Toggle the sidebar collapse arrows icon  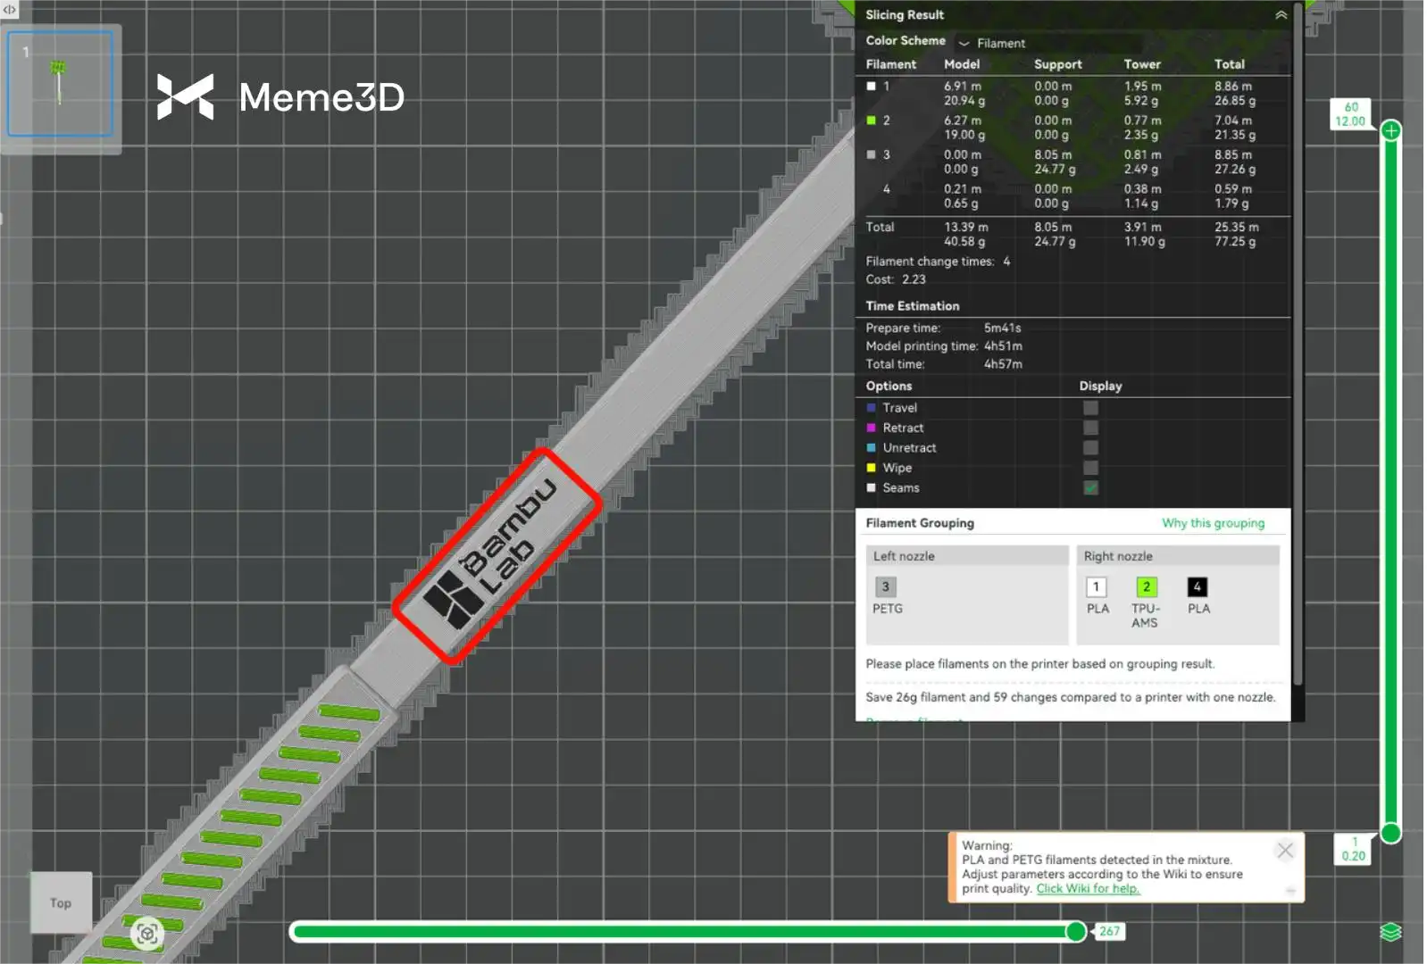[x=10, y=10]
